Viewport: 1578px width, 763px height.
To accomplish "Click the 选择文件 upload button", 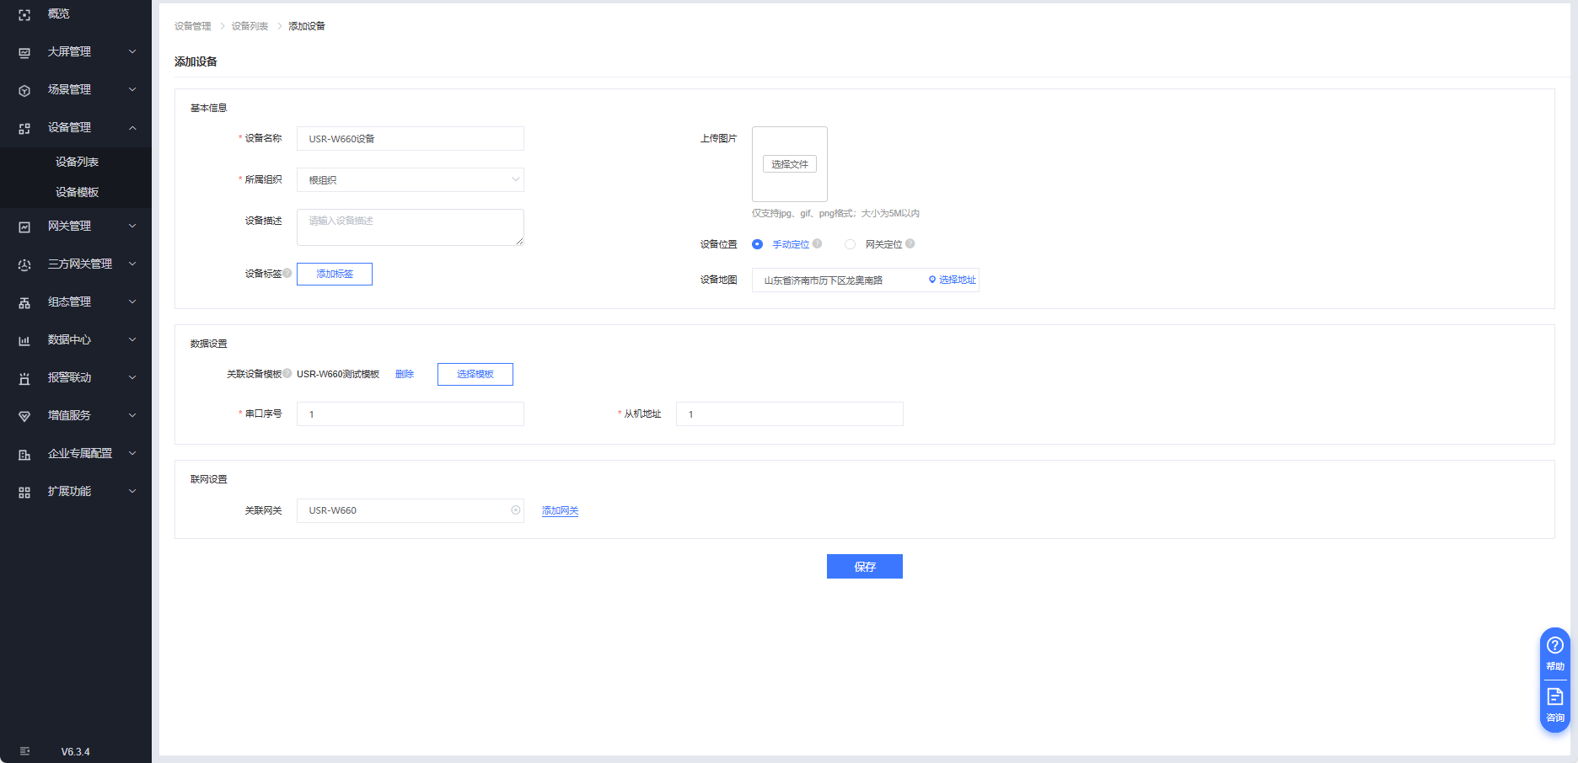I will (x=789, y=164).
